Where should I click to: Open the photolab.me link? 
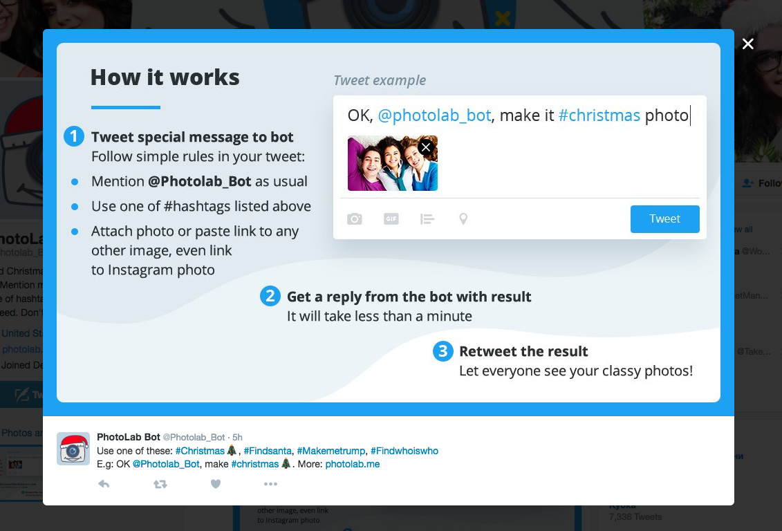pos(353,464)
